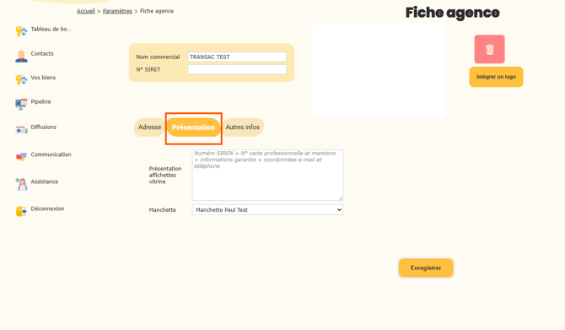Open the Communication menu label

tap(51, 154)
